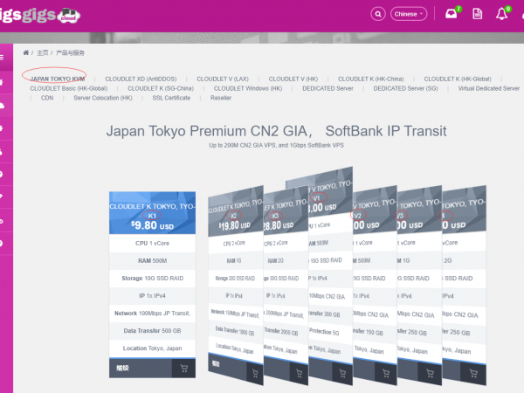Add the $9.80 K1 plan to cart
The height and width of the screenshot is (393, 524).
click(183, 369)
